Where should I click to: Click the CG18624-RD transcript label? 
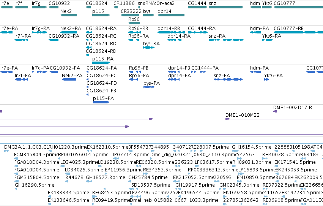(101, 44)
